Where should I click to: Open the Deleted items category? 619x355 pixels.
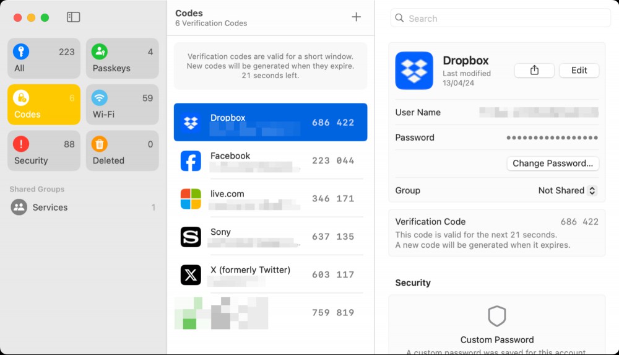pos(123,151)
